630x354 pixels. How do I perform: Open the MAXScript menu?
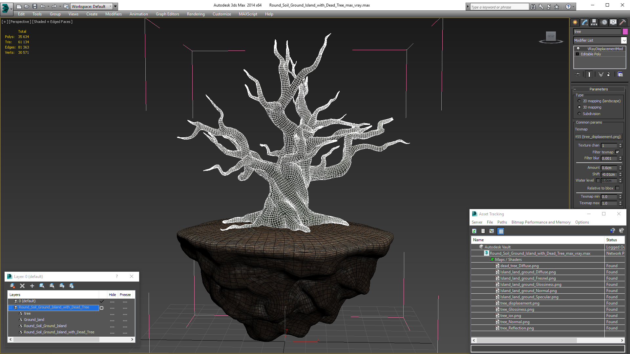[248, 14]
